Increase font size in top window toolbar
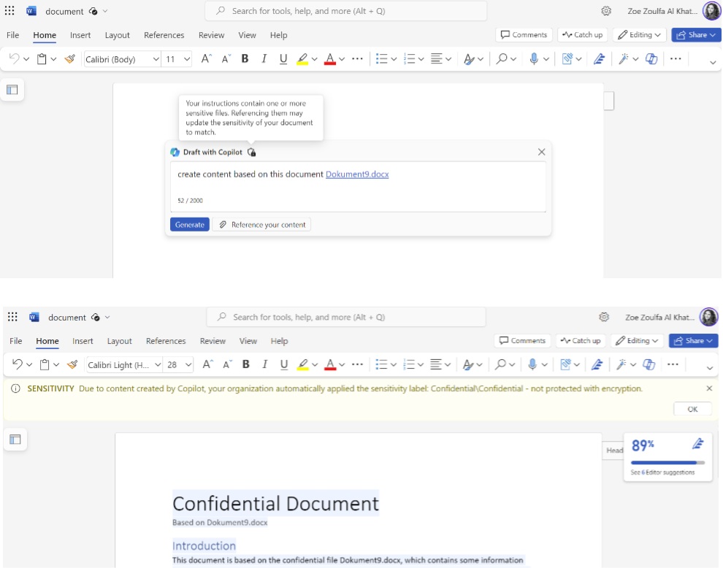 pyautogui.click(x=206, y=58)
